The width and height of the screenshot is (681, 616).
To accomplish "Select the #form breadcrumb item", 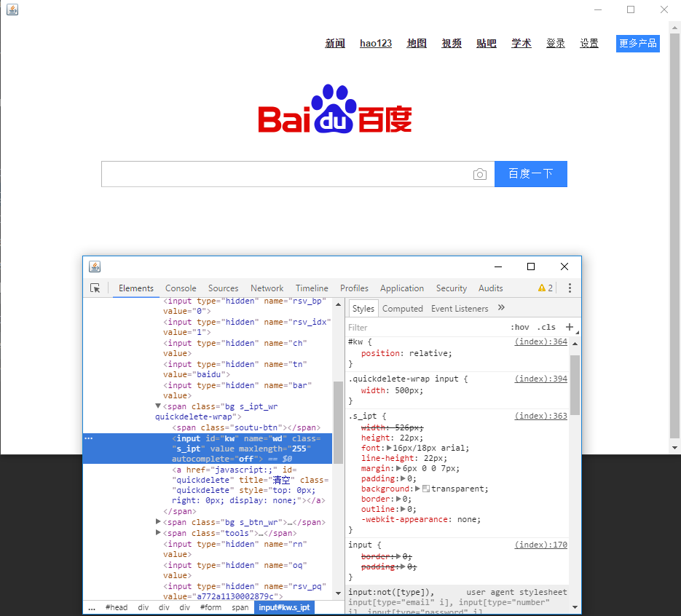I will 210,608.
